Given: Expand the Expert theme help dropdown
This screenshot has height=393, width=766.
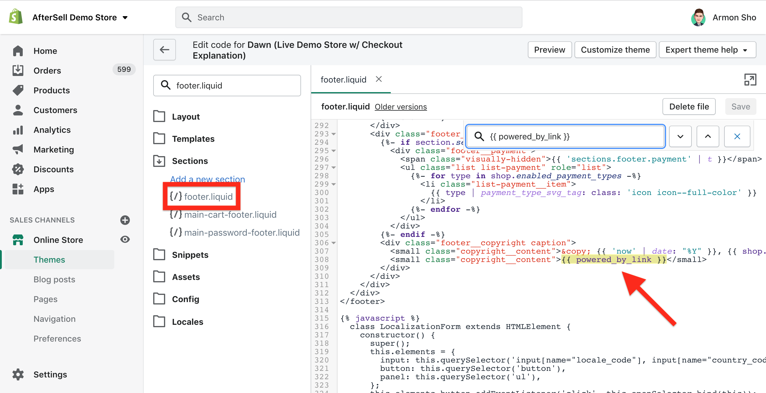Looking at the screenshot, I should pos(707,50).
